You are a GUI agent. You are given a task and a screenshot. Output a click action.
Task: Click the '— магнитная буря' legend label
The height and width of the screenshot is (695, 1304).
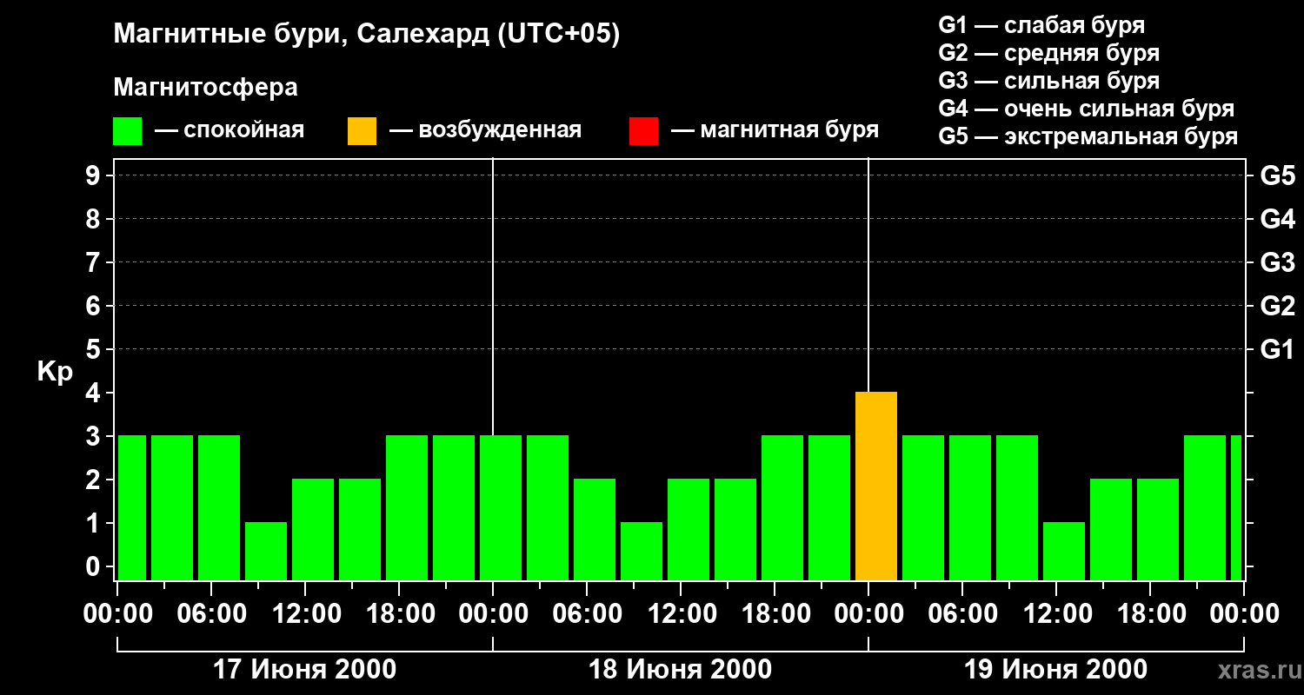tap(775, 131)
